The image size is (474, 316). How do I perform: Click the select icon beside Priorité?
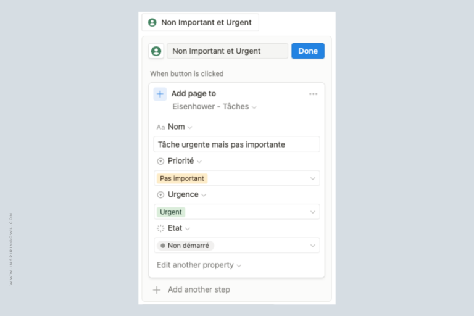(x=160, y=161)
